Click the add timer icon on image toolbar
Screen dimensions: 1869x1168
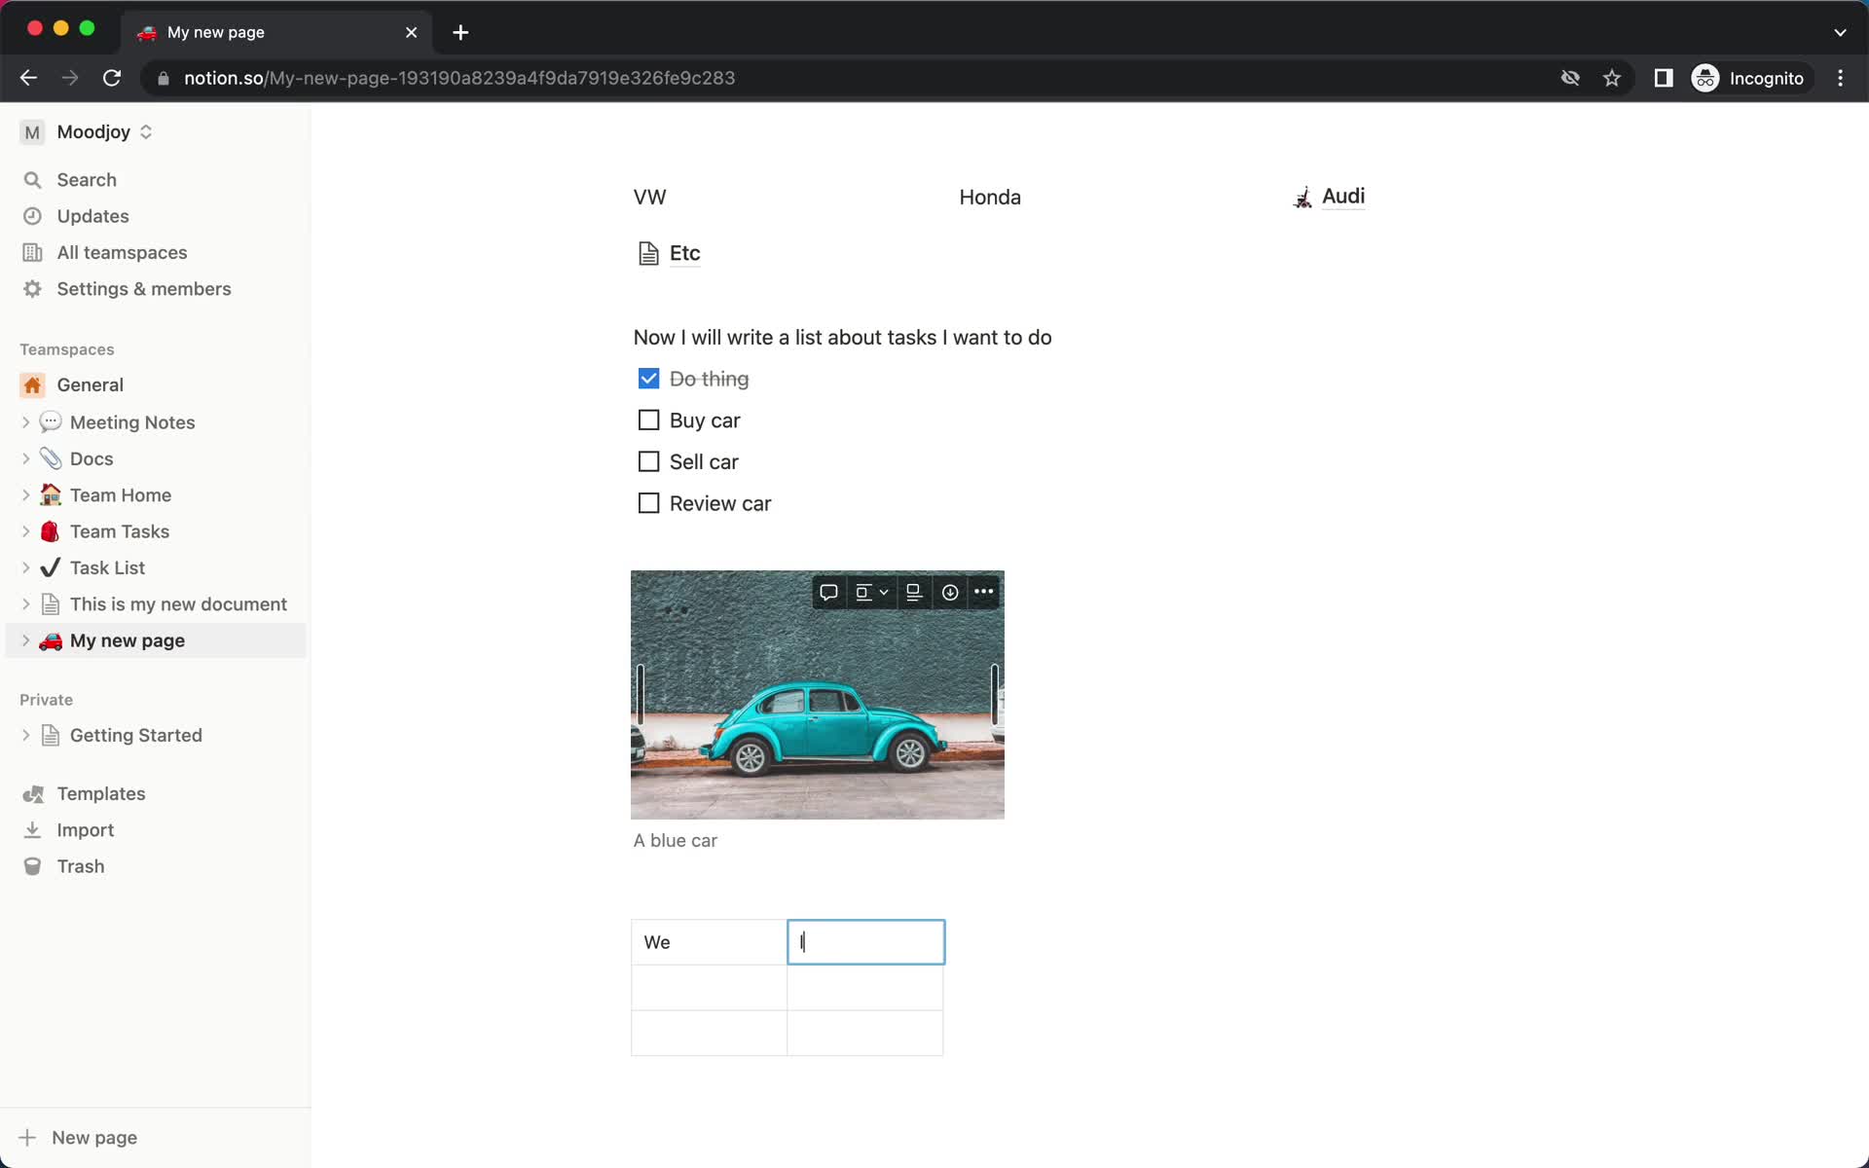click(x=950, y=592)
